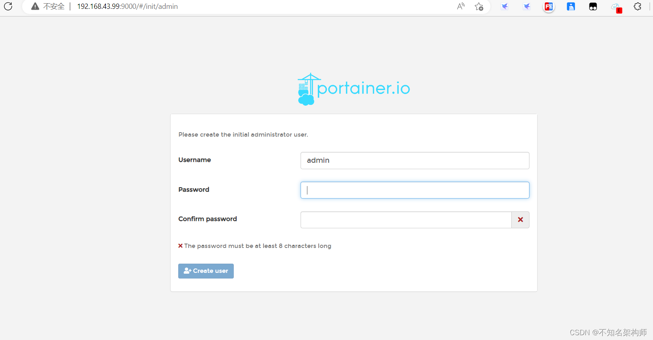Click the password length warning message text

click(x=257, y=246)
